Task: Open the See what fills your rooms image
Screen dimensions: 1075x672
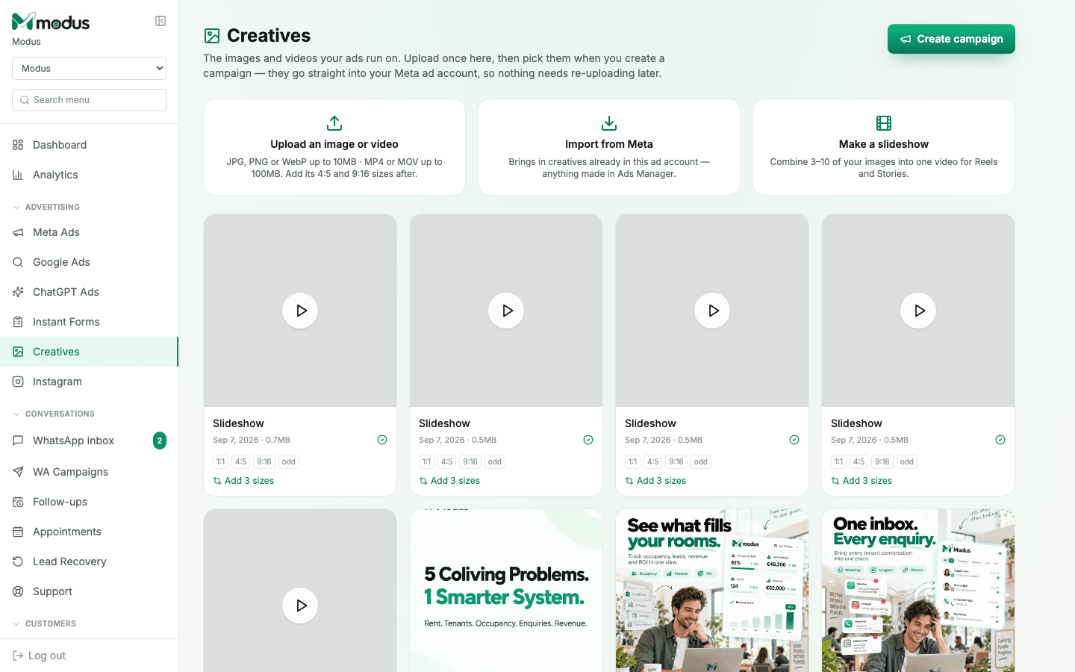Action: click(x=712, y=591)
